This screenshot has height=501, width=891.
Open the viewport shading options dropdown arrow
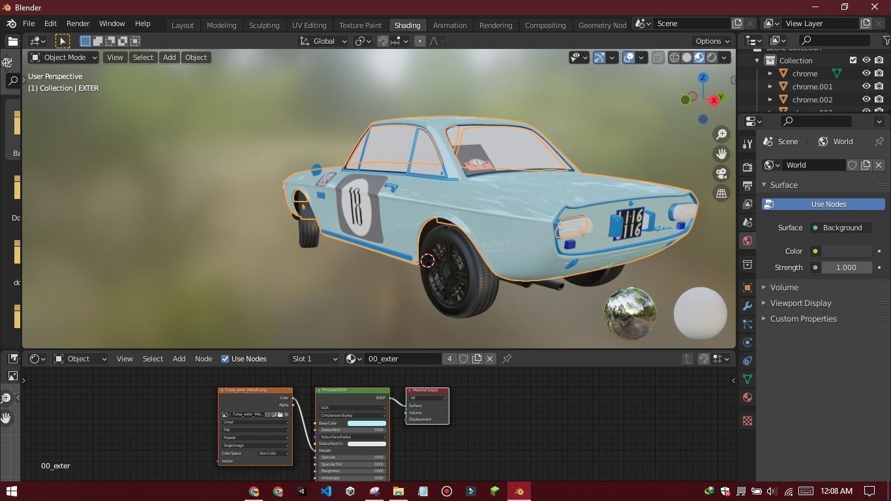pyautogui.click(x=724, y=57)
